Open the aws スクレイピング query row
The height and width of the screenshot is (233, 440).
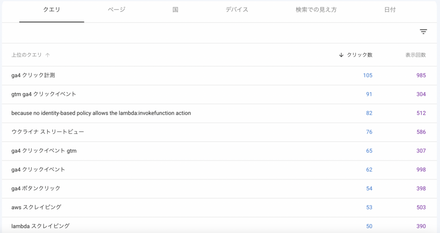tap(220, 207)
